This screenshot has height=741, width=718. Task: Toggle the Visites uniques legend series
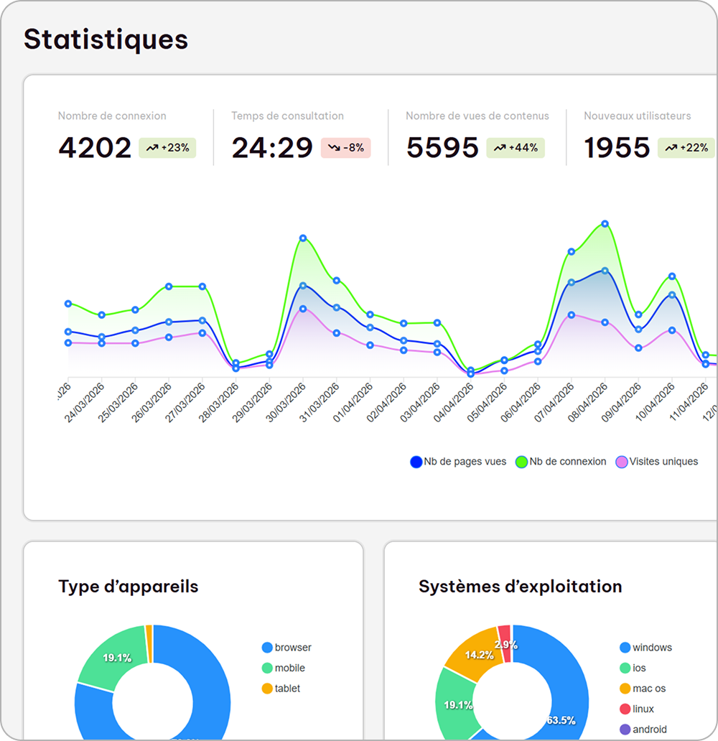(x=656, y=462)
